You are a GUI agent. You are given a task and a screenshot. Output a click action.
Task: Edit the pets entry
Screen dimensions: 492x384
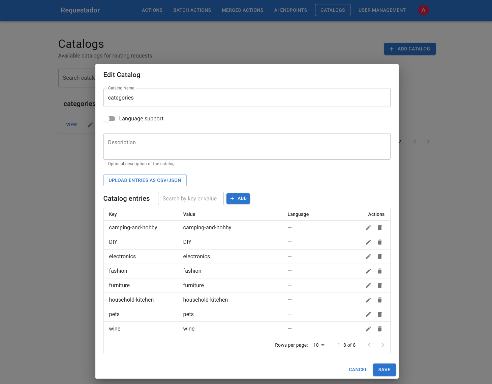click(x=368, y=314)
